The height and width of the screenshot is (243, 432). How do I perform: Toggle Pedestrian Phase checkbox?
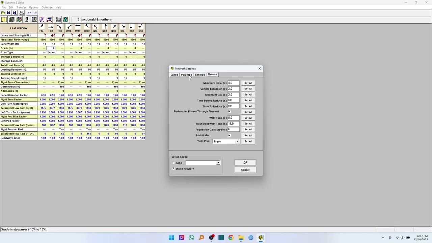coord(230,112)
